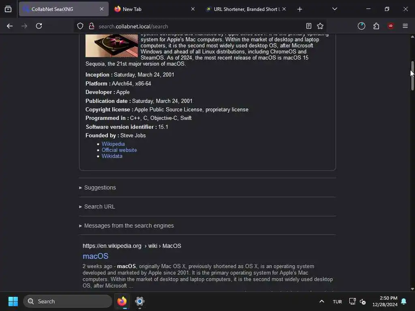
Task: Click the browser Back arrow
Action: pos(10,26)
